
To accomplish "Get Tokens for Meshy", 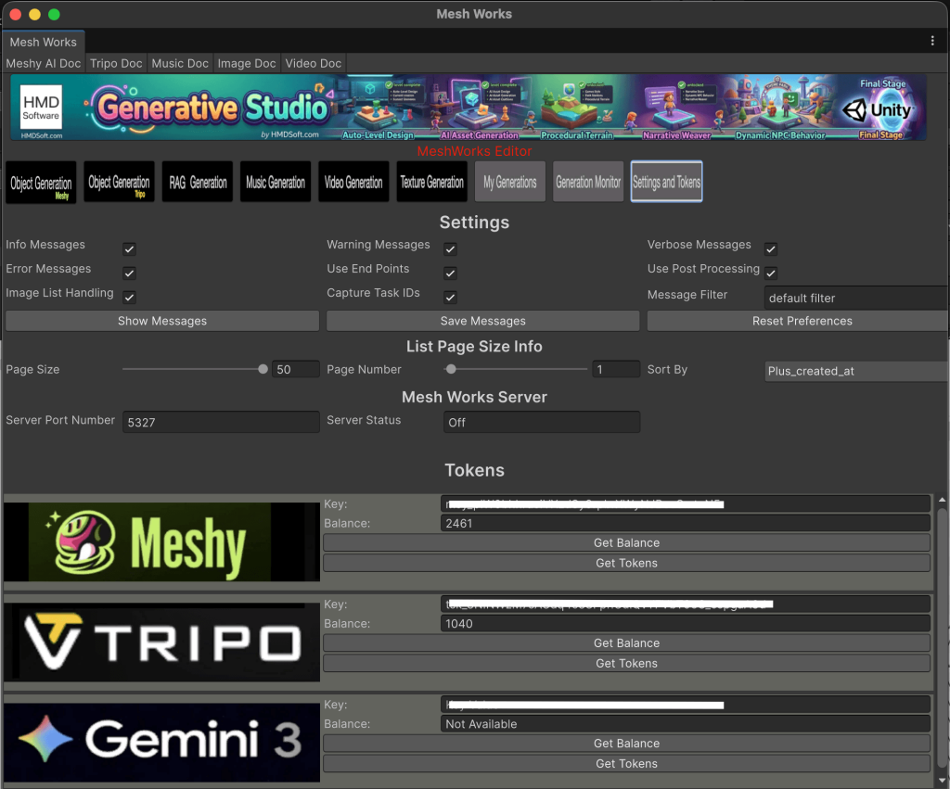I will (626, 563).
